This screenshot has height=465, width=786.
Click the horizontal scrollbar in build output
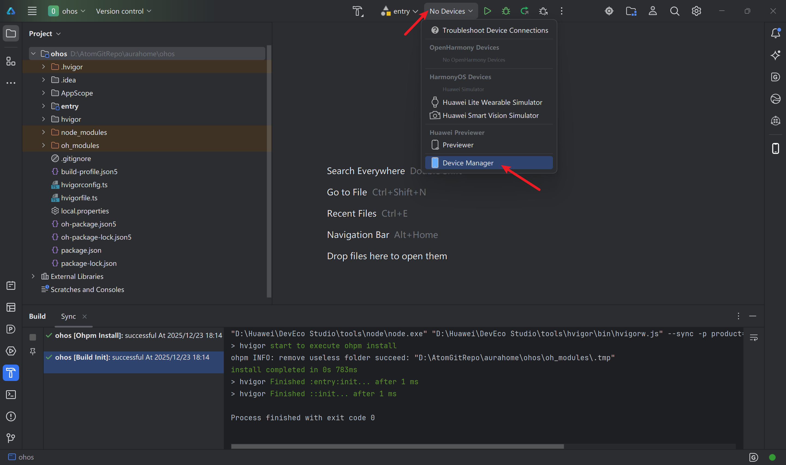397,446
